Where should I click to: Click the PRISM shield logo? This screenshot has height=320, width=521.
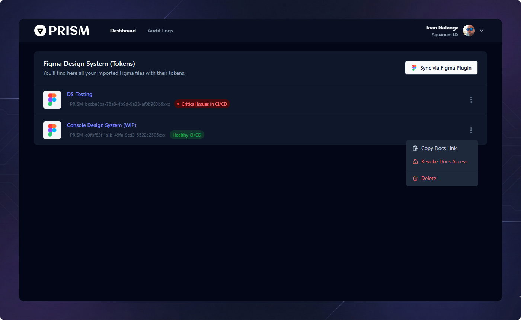40,30
